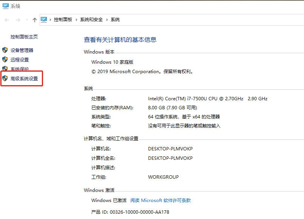Click 系统类型: label
This screenshot has height=219, width=304.
101,117
